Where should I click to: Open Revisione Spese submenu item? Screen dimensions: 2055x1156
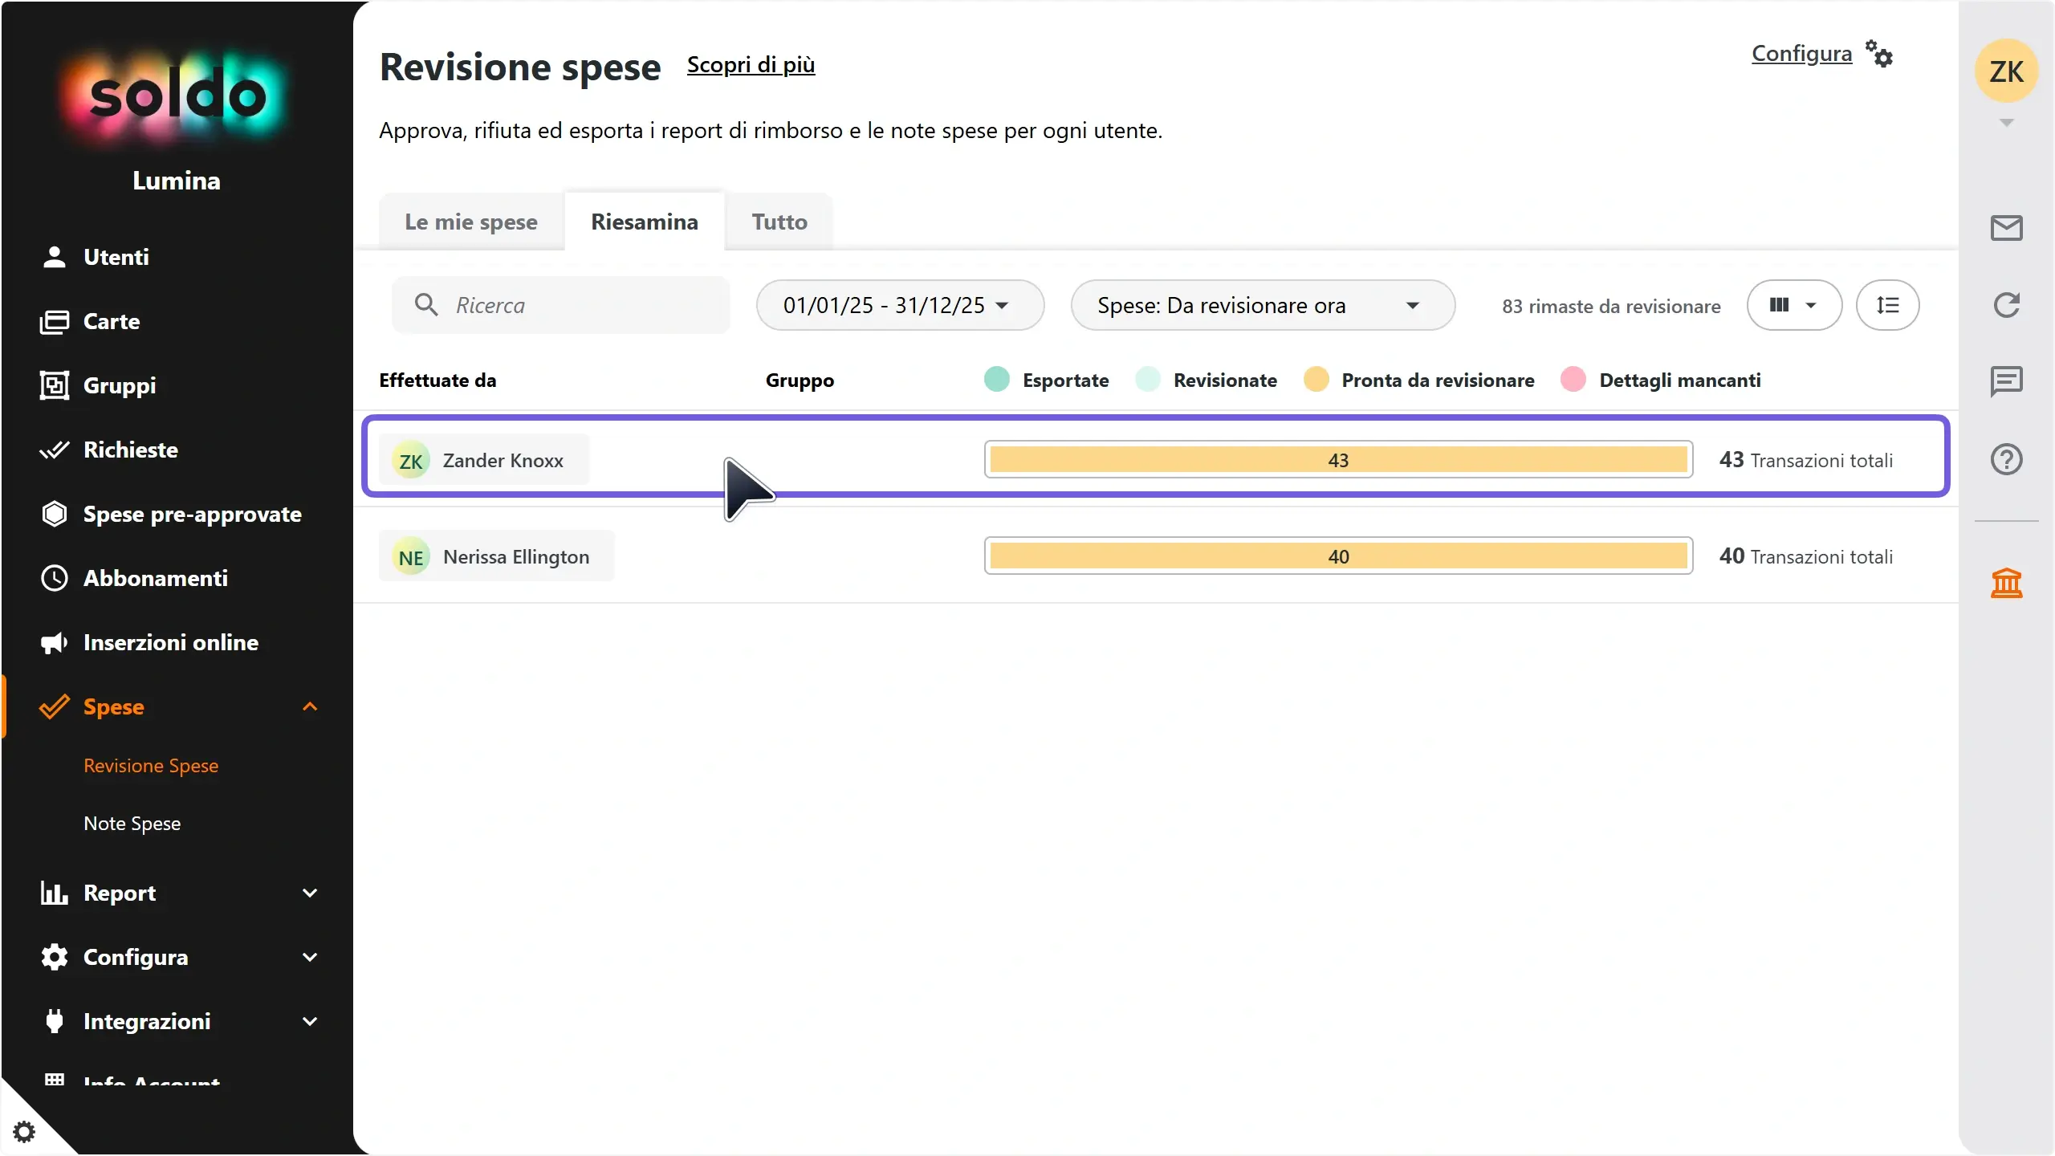coord(151,766)
